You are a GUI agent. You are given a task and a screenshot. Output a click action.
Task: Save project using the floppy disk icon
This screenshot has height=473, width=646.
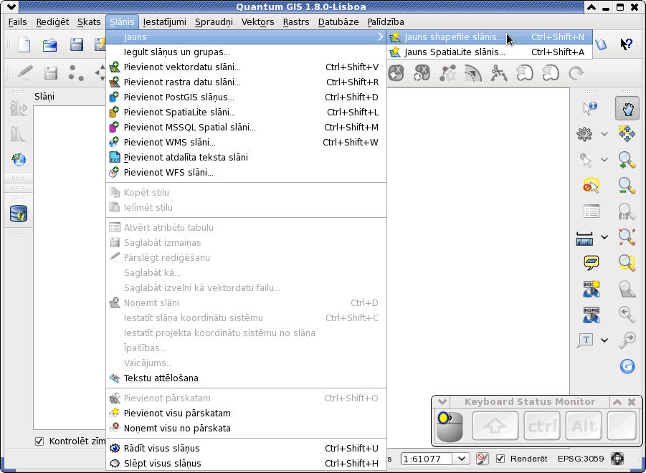tap(76, 44)
